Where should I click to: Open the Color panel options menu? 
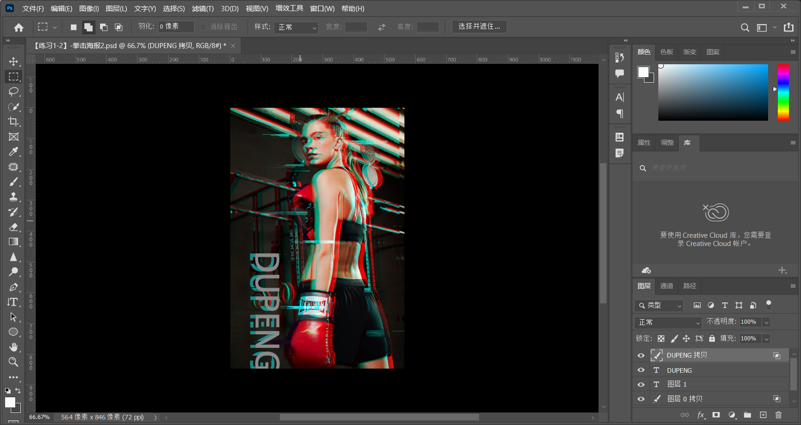[793, 52]
